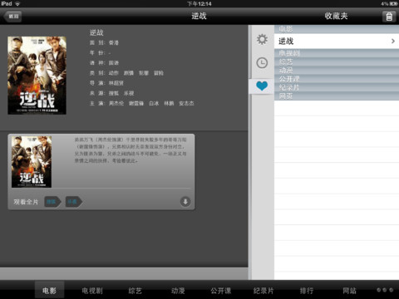Open 逆战 entry in favorites list

[x=337, y=42]
